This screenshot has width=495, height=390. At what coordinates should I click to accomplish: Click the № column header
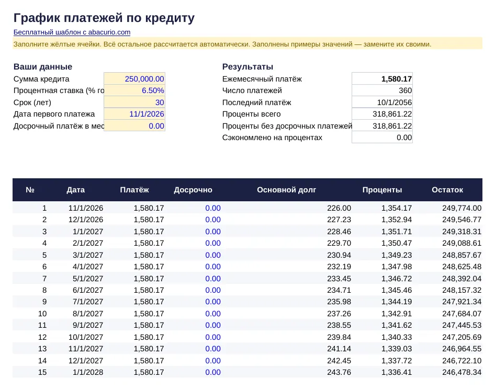coord(30,190)
